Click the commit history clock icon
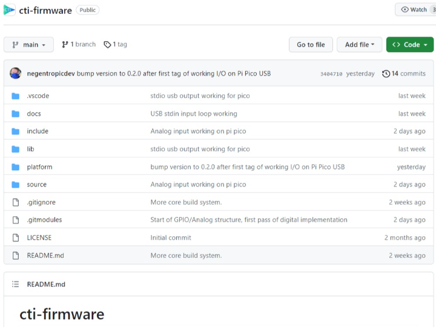The height and width of the screenshot is (327, 436). pyautogui.click(x=386, y=73)
